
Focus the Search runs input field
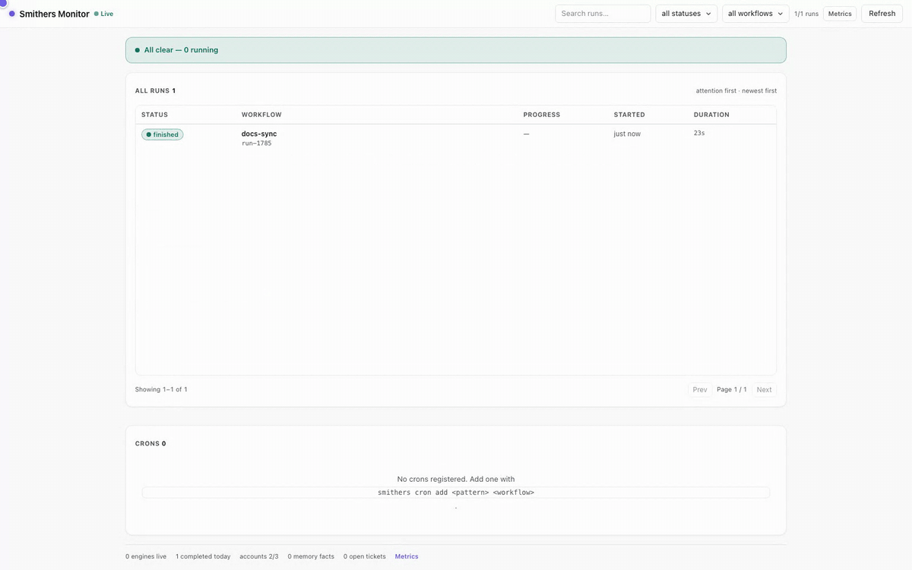pos(603,14)
